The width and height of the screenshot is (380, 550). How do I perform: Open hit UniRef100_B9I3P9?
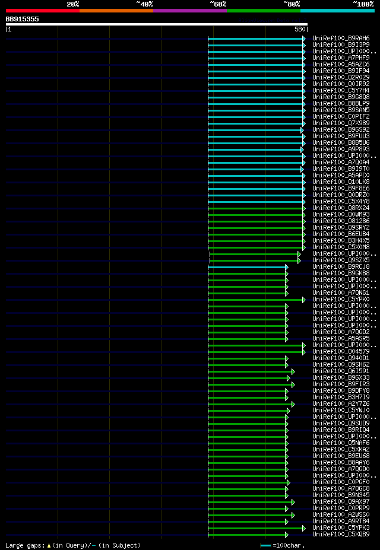[341, 45]
